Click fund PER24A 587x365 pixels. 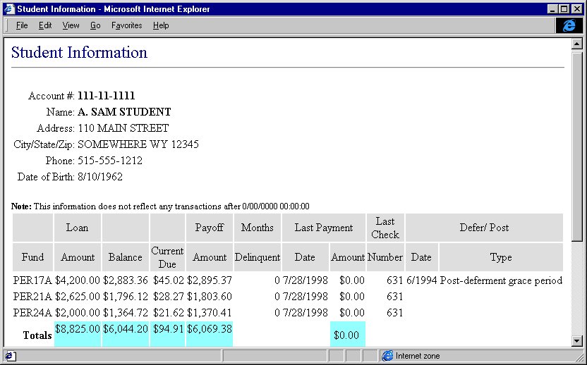point(32,313)
